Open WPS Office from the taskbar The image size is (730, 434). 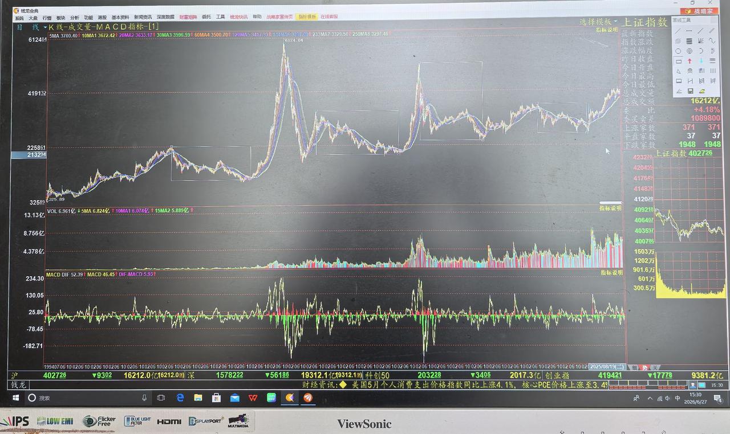[x=253, y=398]
